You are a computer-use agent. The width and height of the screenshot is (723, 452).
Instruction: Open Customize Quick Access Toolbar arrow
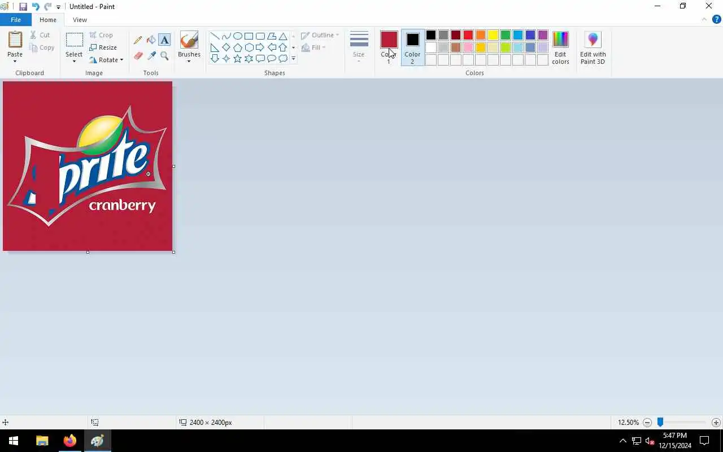[x=58, y=7]
